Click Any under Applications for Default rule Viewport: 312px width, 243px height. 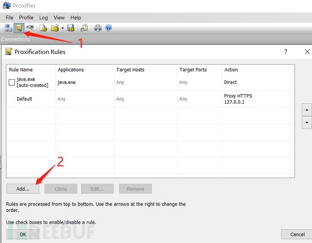(61, 99)
